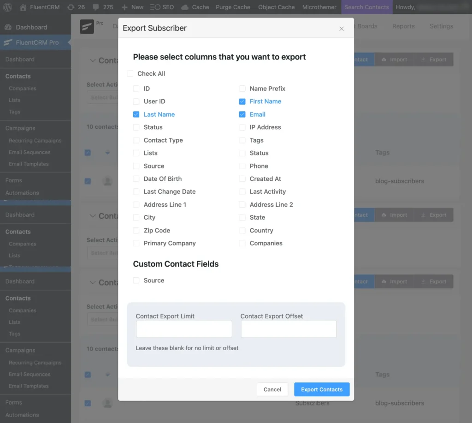
Task: Enable the Address Line 1 checkbox
Action: pyautogui.click(x=136, y=204)
